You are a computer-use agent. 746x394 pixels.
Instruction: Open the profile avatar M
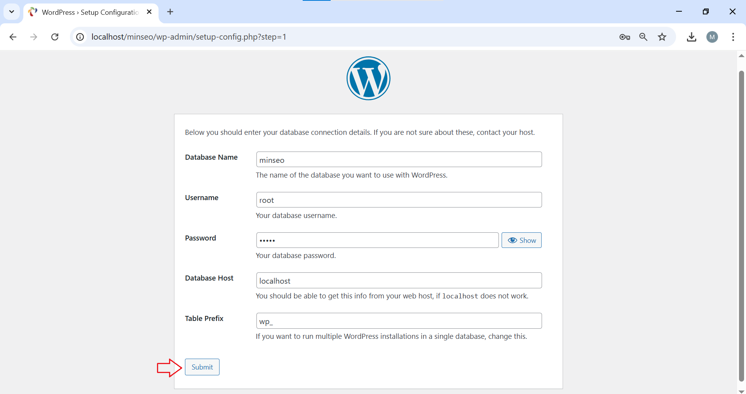pyautogui.click(x=712, y=37)
